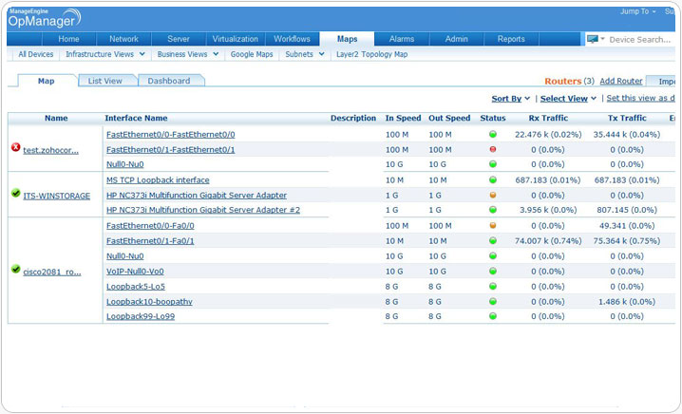
Task: Click green status dot for Loopback99-Lo99
Action: [x=493, y=316]
